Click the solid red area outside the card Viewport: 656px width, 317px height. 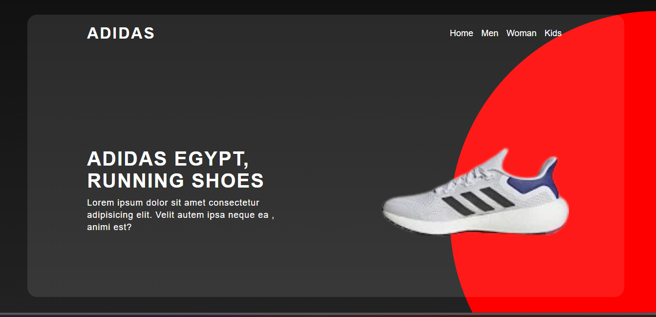[x=640, y=161]
